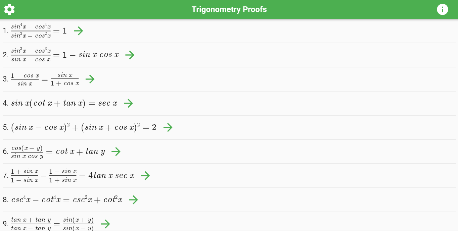The width and height of the screenshot is (458, 231).
Task: Click arrow next to proof 3
Action: pyautogui.click(x=90, y=79)
